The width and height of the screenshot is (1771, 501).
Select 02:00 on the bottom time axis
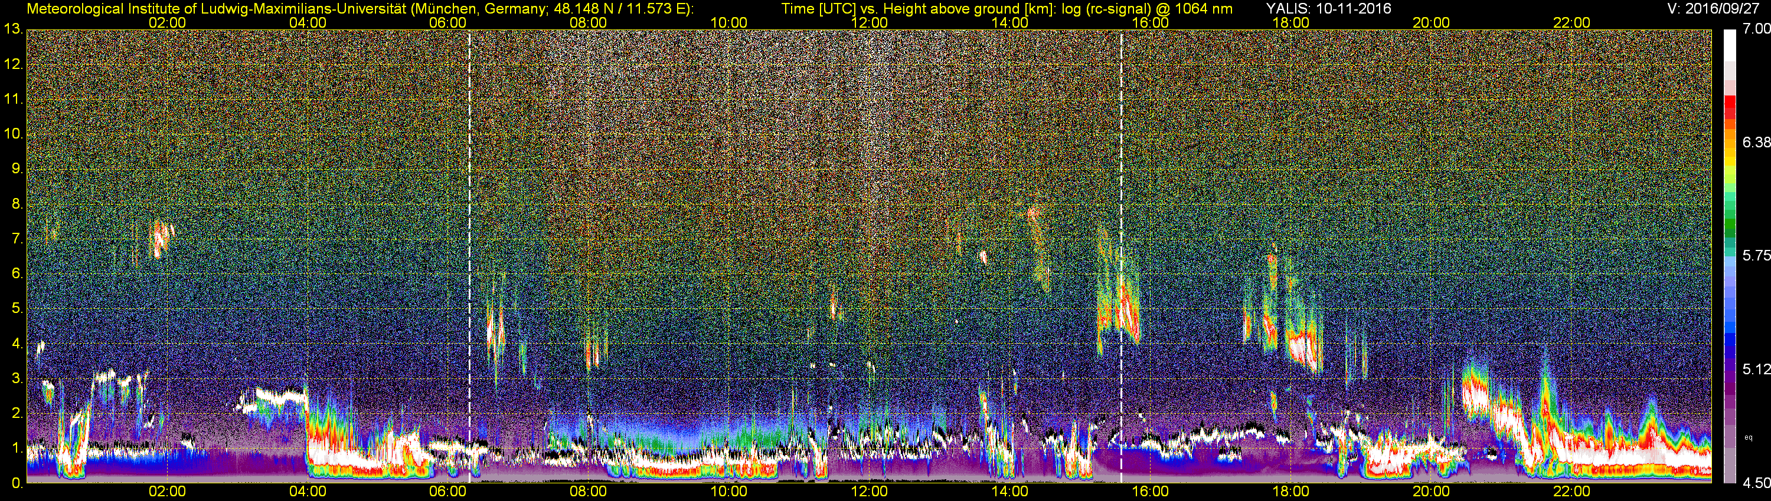click(x=167, y=492)
